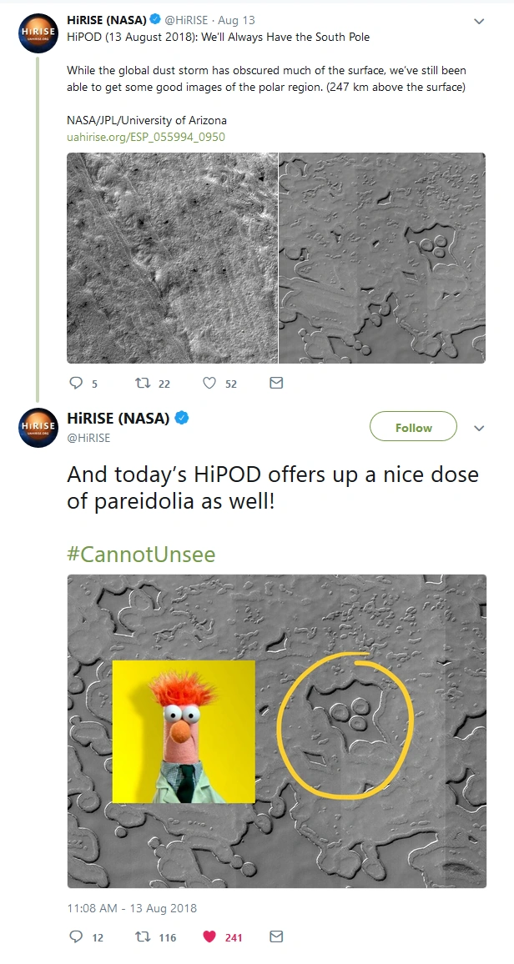Reply to the first HiPOD tweet
This screenshot has width=514, height=964.
click(x=77, y=384)
